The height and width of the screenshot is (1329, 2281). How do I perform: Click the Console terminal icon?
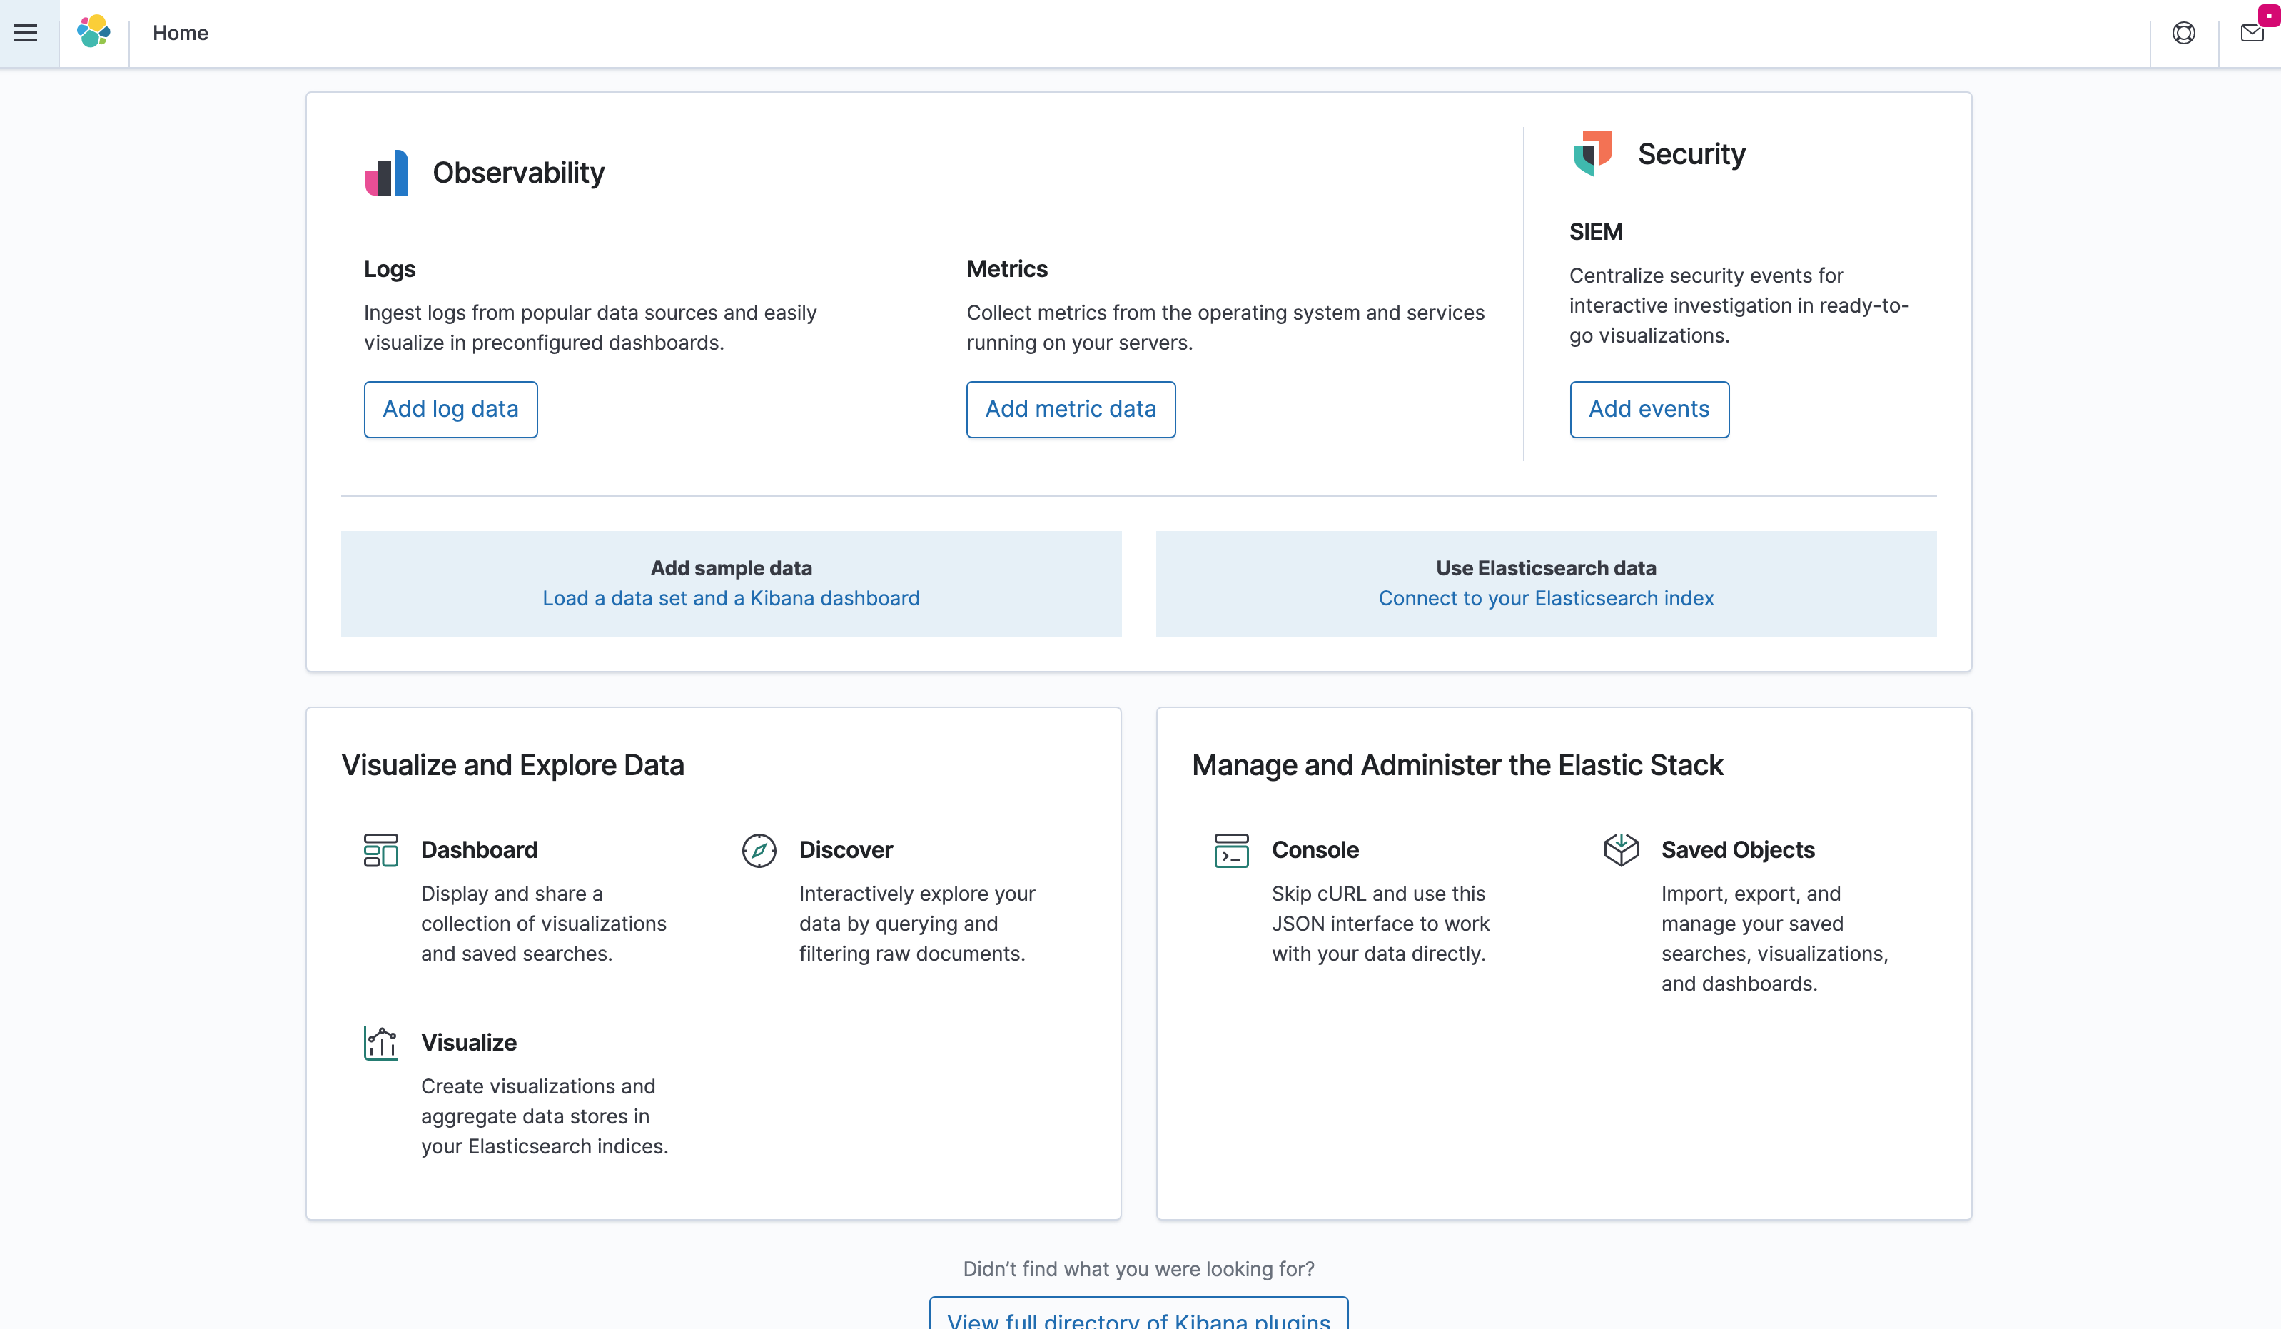click(x=1231, y=850)
